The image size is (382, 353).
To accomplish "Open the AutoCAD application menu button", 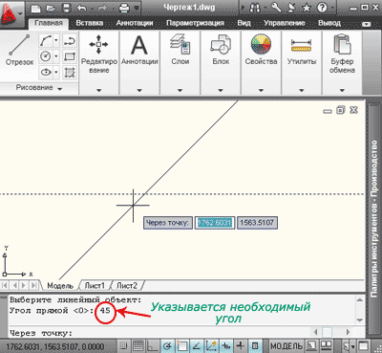I will pyautogui.click(x=11, y=13).
